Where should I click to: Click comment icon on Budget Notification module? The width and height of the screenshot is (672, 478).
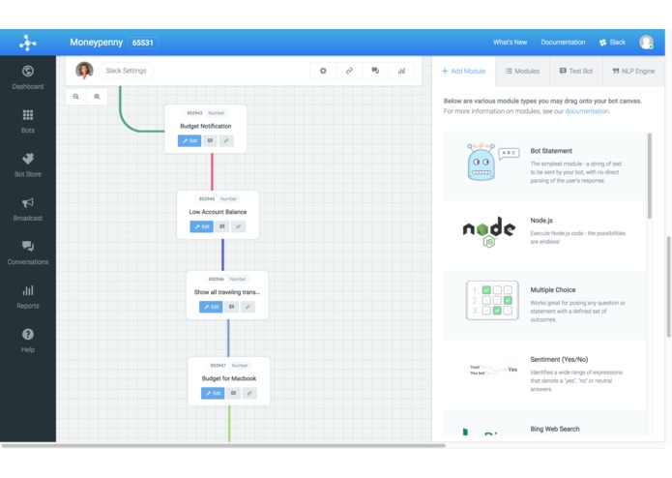pyautogui.click(x=210, y=140)
